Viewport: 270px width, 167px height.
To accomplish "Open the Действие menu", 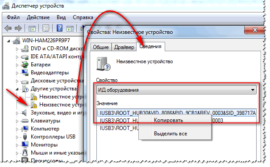I will 38,17.
